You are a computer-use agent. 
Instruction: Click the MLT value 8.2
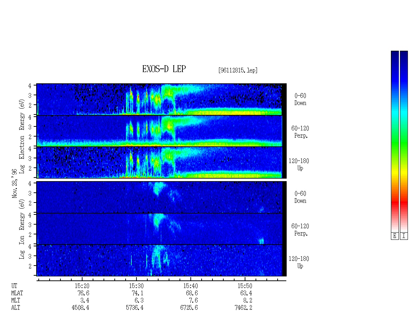(x=248, y=301)
